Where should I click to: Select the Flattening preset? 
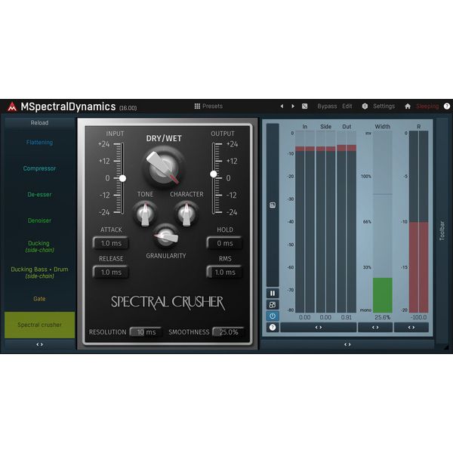pos(39,143)
